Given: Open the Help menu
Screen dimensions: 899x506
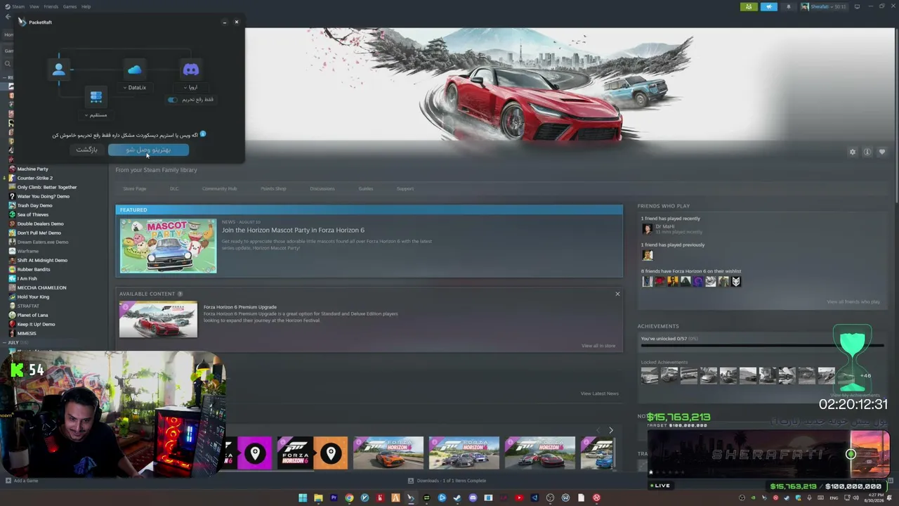Looking at the screenshot, I should (86, 6).
